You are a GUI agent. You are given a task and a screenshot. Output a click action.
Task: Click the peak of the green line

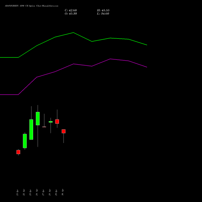pos(74,32)
